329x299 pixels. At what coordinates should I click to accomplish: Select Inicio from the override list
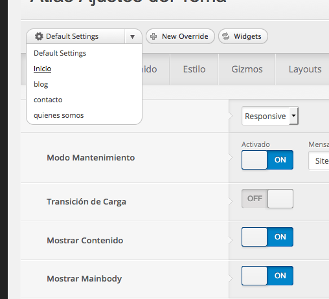[x=43, y=69]
